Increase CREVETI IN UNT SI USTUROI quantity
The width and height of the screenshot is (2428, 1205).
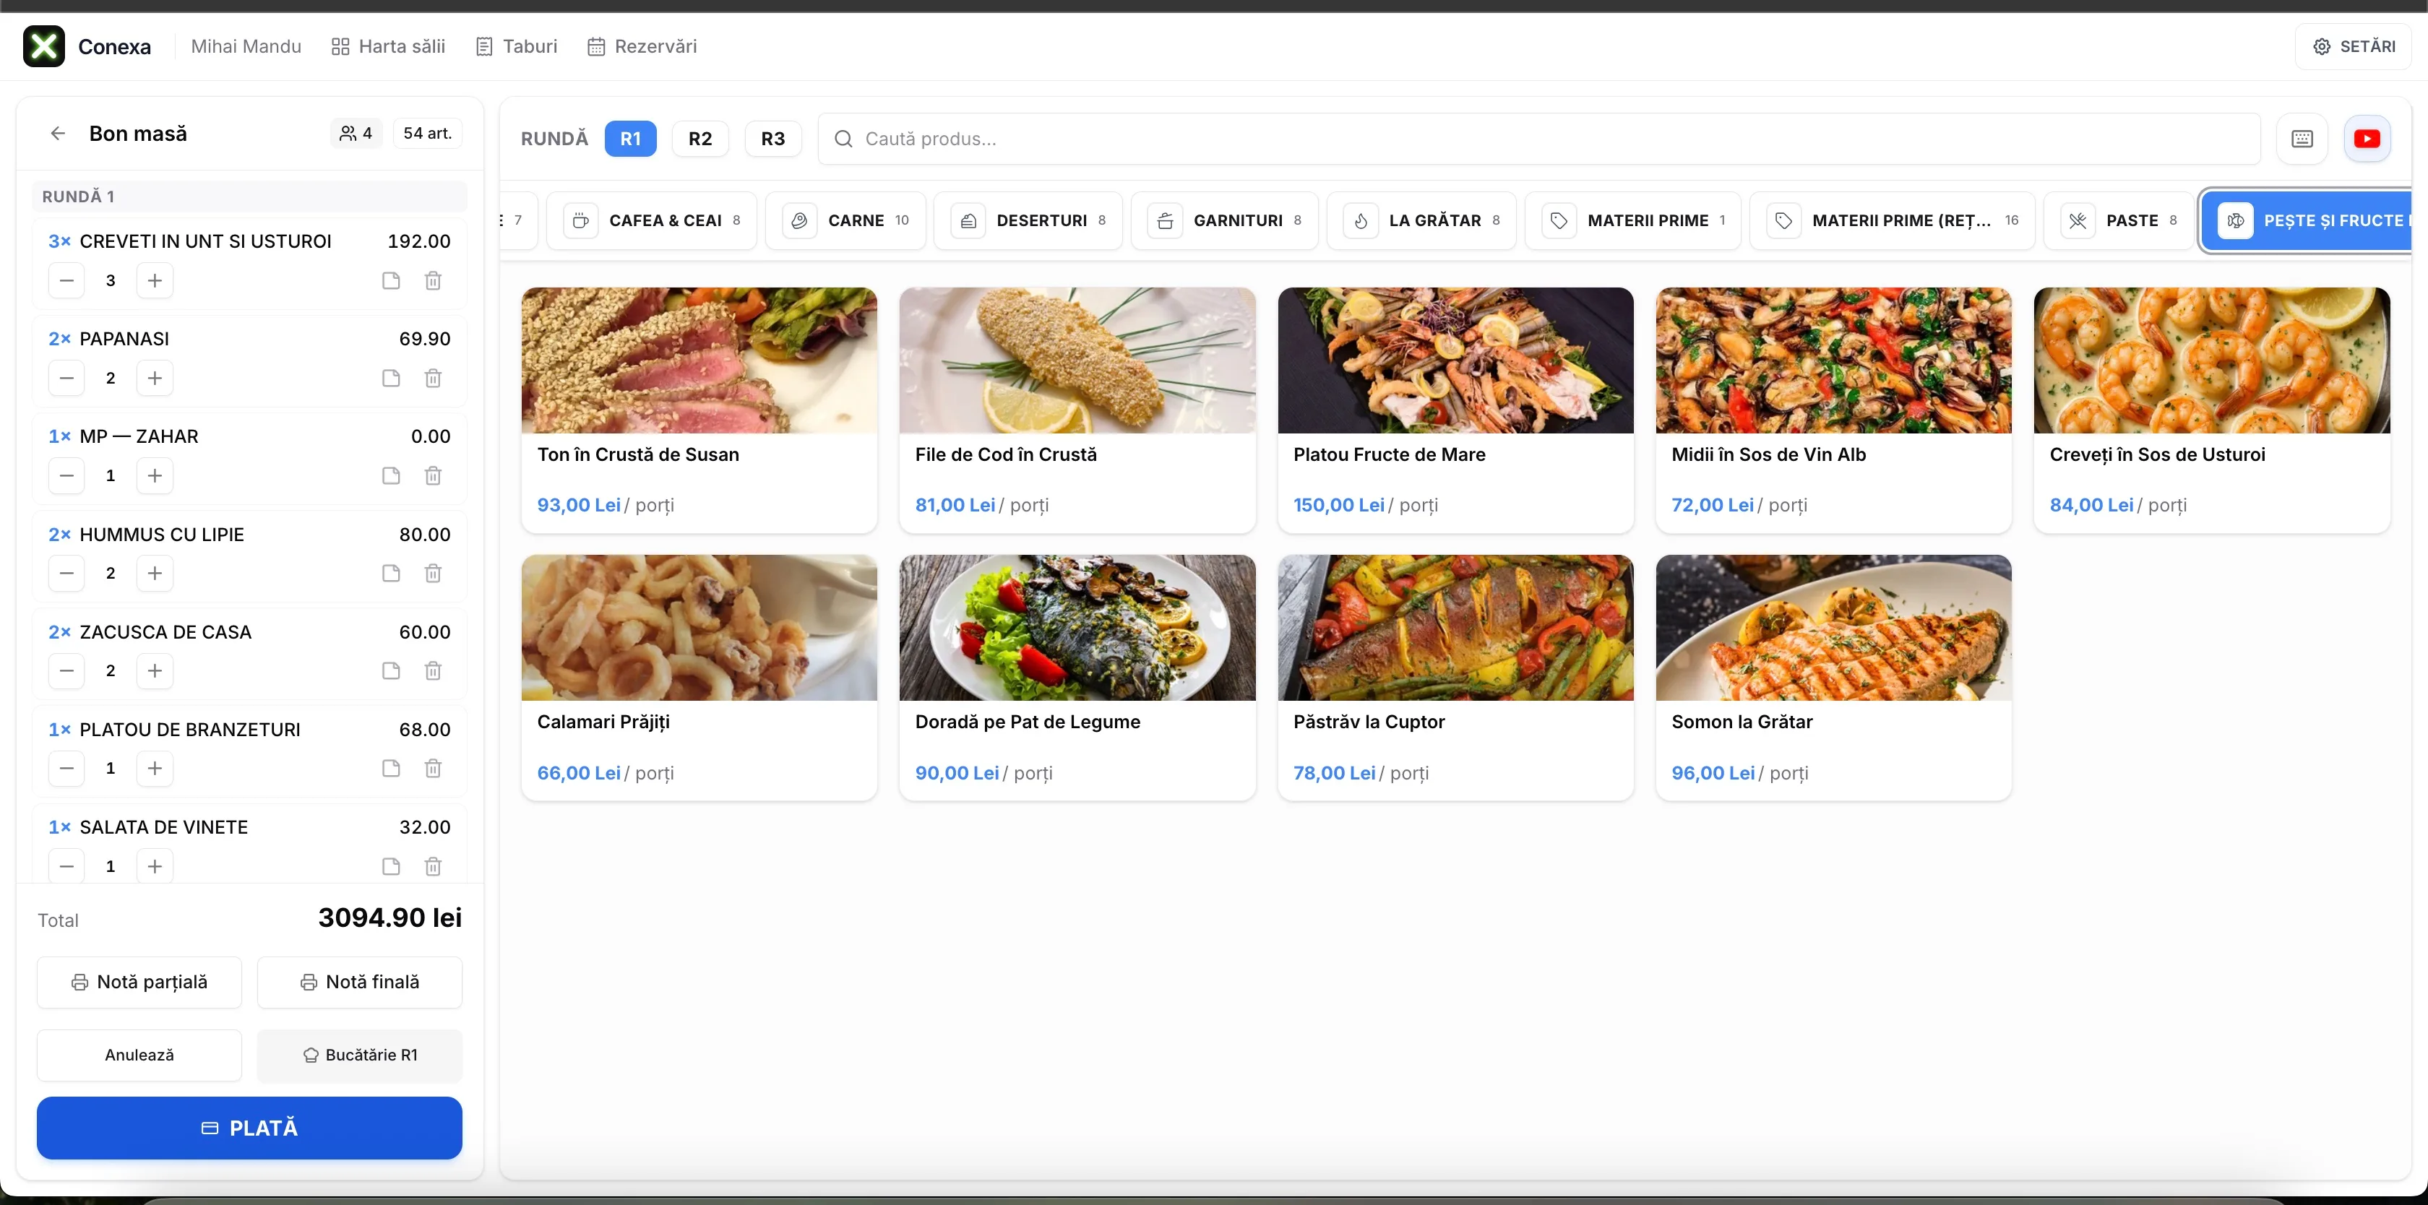[155, 281]
